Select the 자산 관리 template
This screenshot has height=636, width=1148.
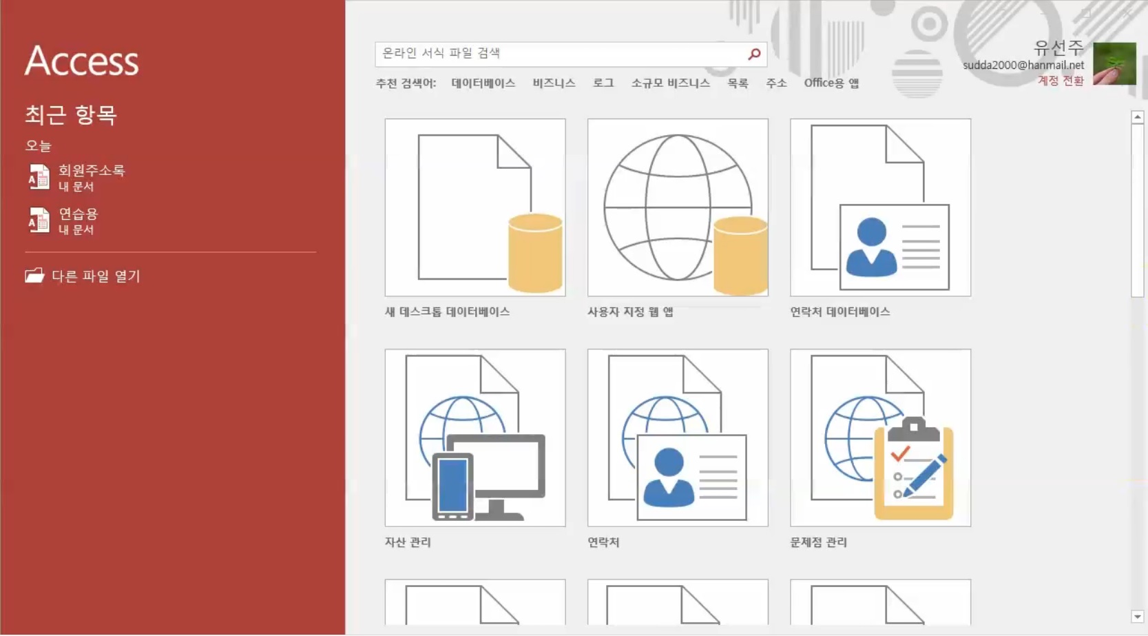click(x=475, y=438)
